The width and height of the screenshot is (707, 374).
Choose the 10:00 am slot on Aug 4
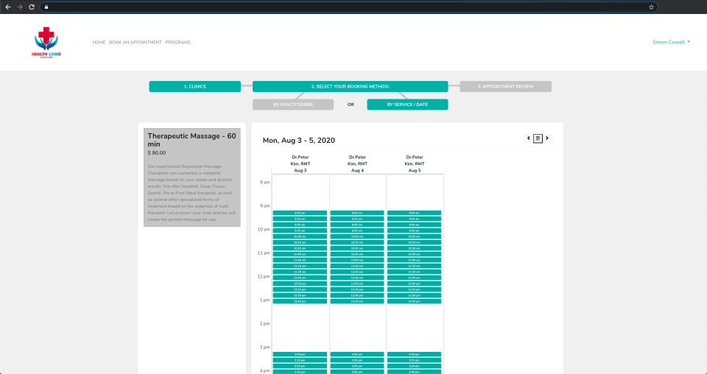(x=357, y=236)
